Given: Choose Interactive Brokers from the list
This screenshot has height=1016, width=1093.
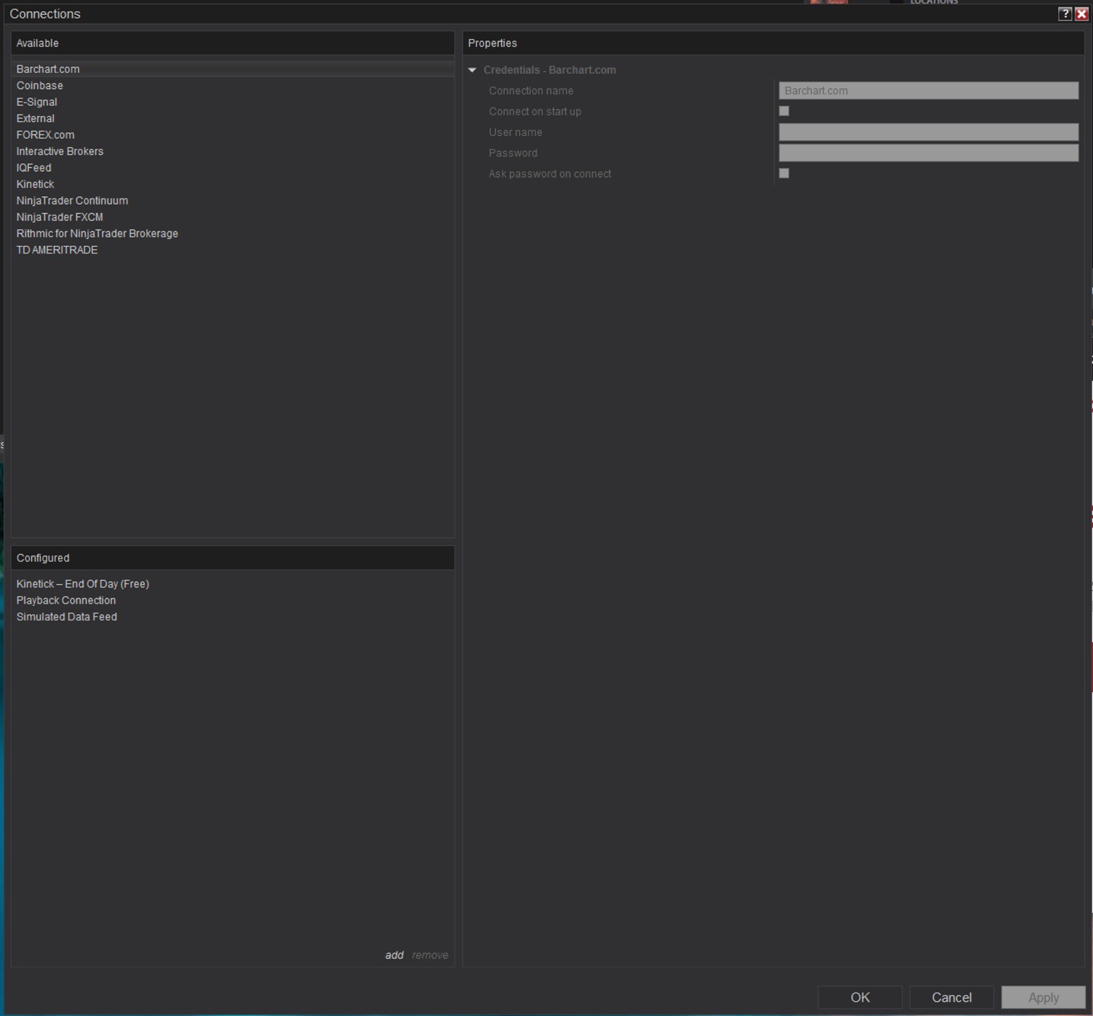Looking at the screenshot, I should click(x=232, y=151).
